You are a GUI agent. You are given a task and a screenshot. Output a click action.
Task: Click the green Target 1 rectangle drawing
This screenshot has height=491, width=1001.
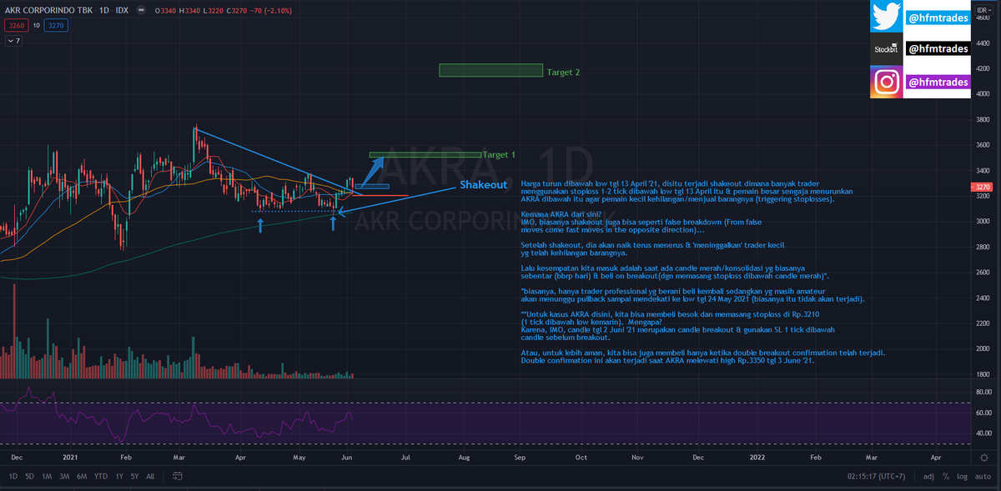coord(425,155)
